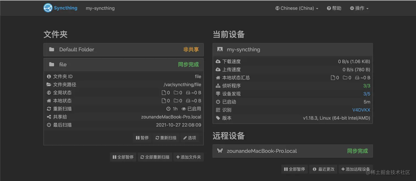The width and height of the screenshot is (416, 181).
Task: Click the 0 B/s (1.06 KiB) download rate
Action: click(x=354, y=62)
